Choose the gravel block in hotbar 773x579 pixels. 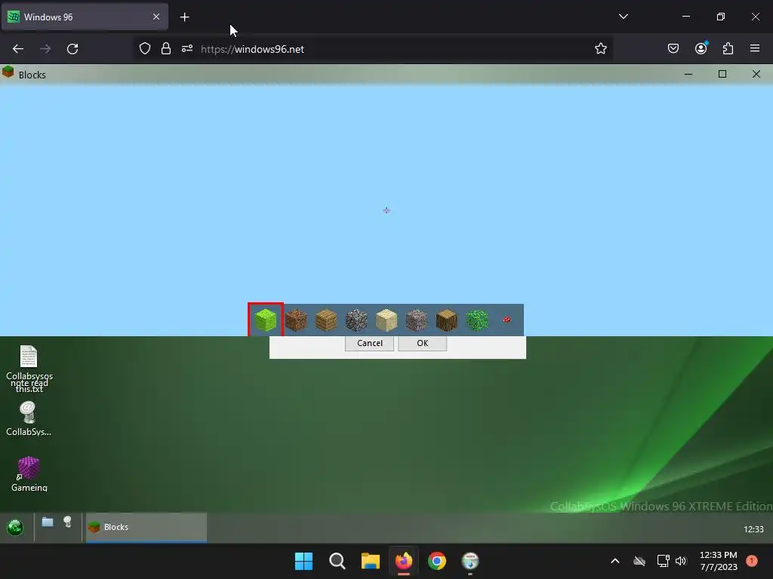[x=417, y=320]
